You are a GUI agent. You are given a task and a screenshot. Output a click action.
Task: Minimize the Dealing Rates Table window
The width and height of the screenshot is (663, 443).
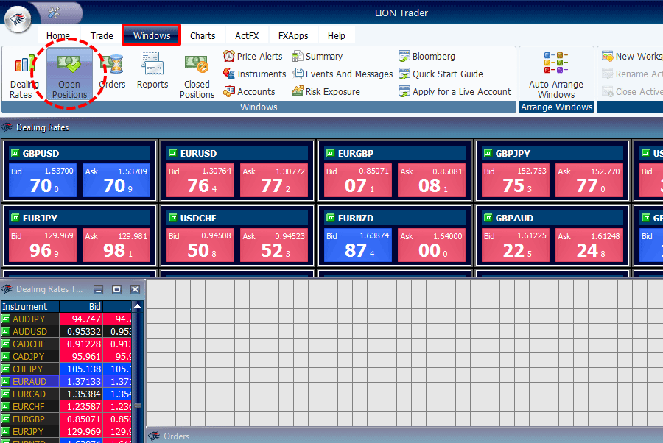(99, 289)
